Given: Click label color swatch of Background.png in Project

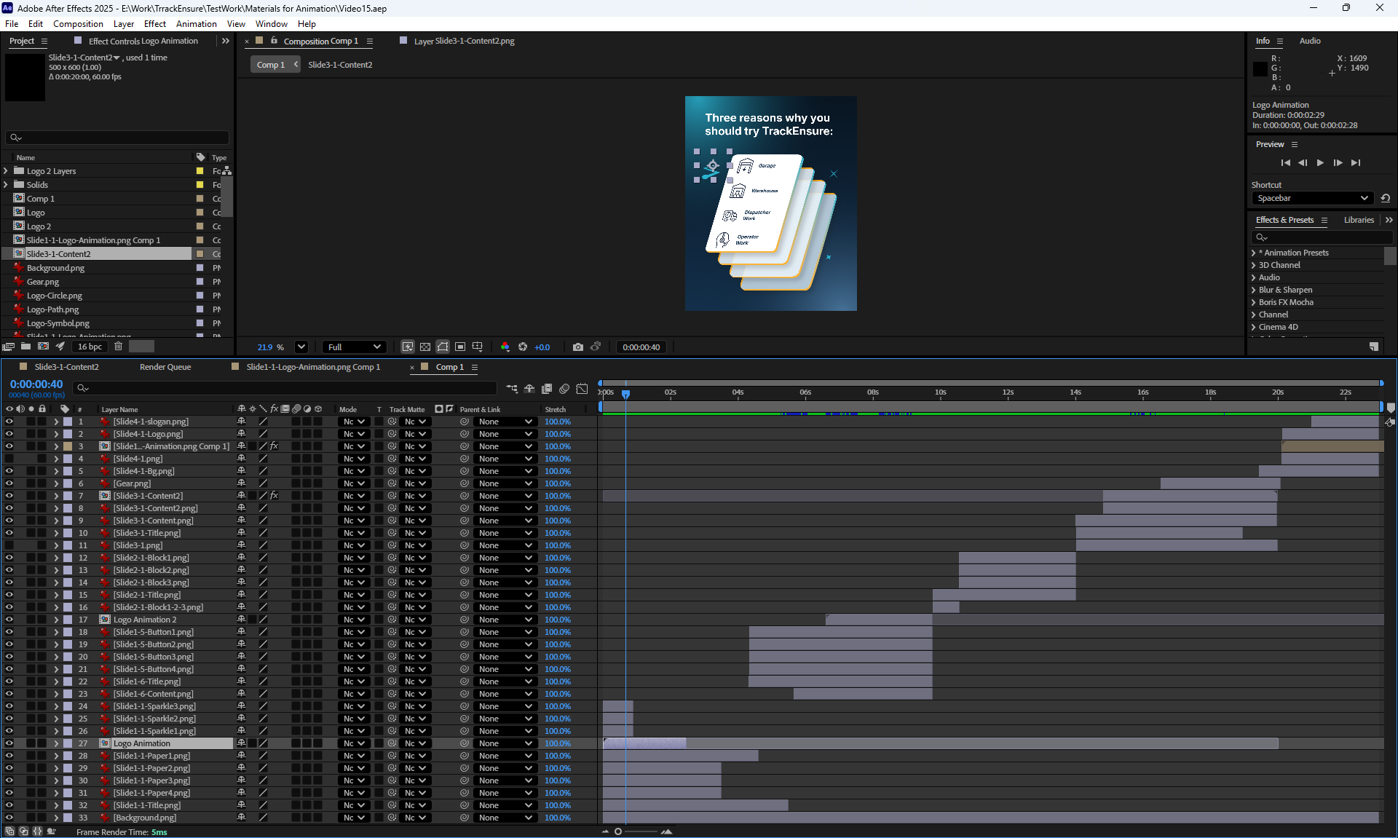Looking at the screenshot, I should point(200,268).
